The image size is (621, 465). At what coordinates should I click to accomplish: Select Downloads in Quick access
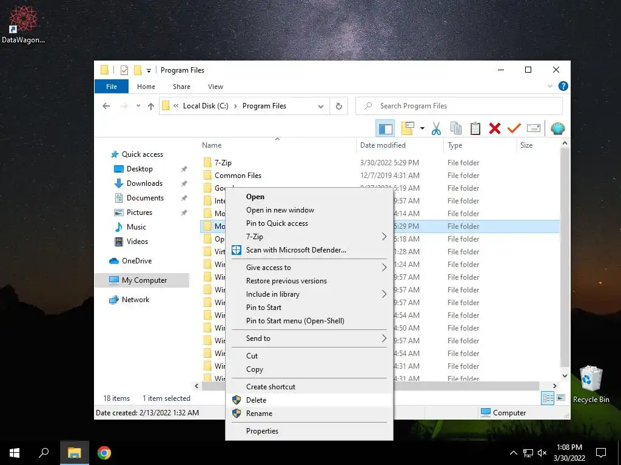coord(144,183)
